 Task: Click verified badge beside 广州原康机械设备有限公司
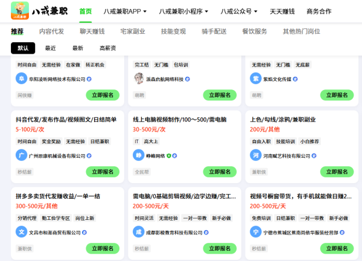click(89, 156)
